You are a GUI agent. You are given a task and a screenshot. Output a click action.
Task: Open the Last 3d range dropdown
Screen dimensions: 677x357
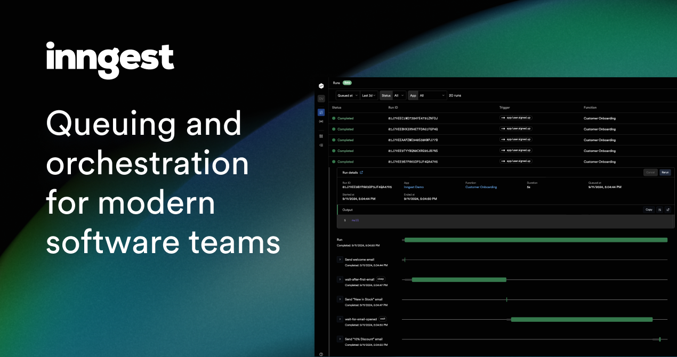369,95
